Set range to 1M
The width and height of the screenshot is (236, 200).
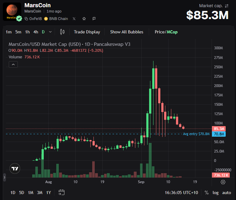tap(31, 193)
